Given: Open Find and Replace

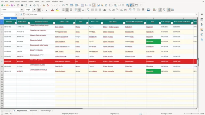Looking at the screenshot, I should tap(63, 5).
